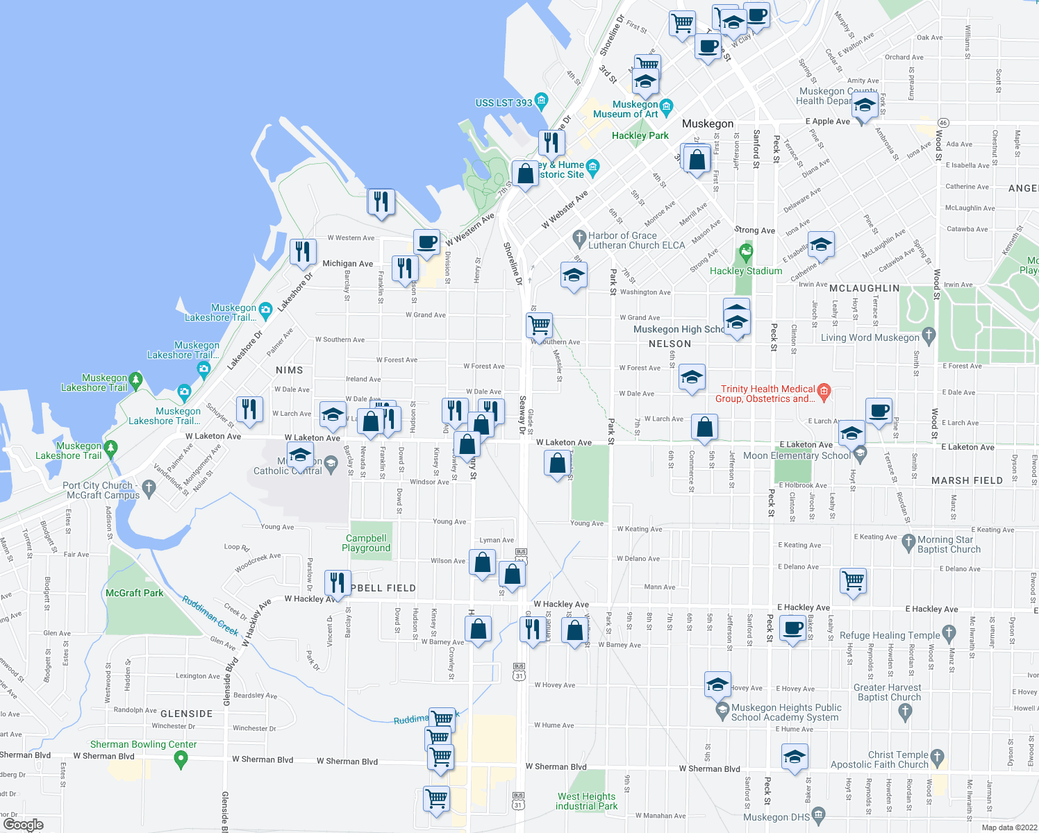Open the Hackley Stadium marker
Image resolution: width=1039 pixels, height=833 pixels.
pos(747,251)
